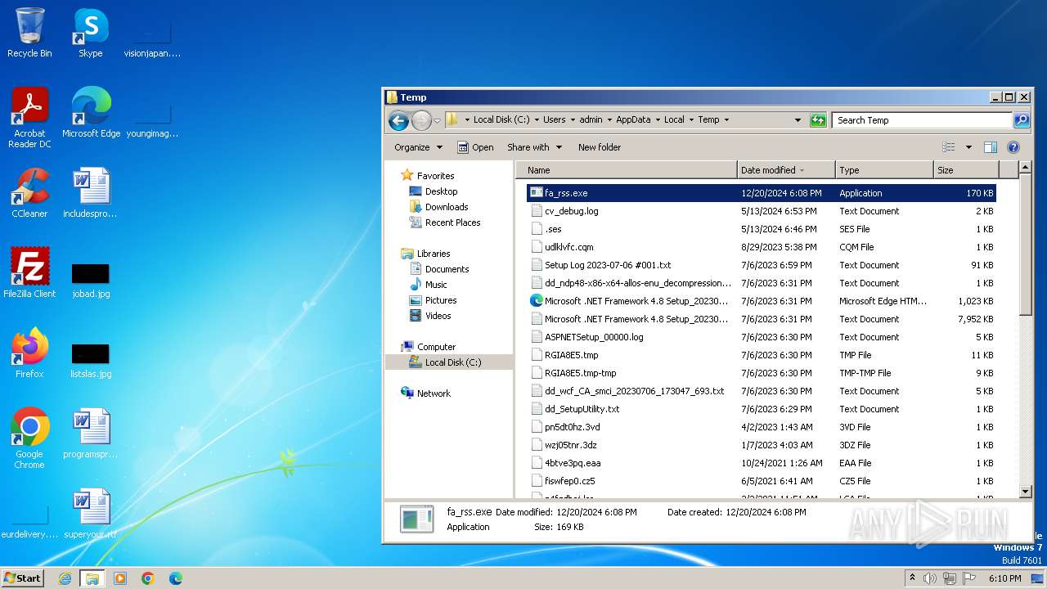Open Internet Explorer from taskbar

click(x=65, y=578)
